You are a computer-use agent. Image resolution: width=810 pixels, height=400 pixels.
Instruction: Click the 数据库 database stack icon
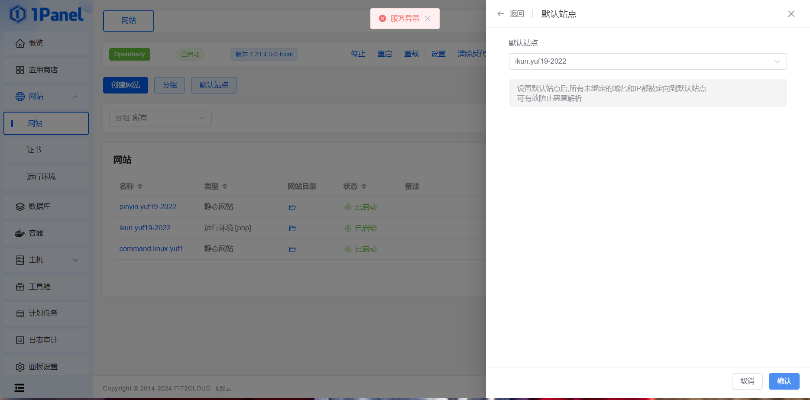[20, 206]
